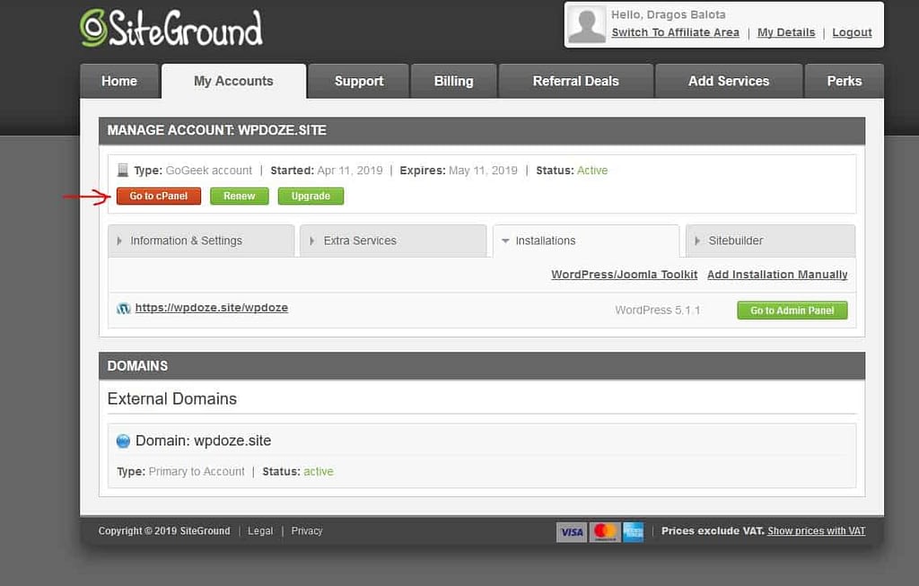Click the 'External Domains' heading
Image resolution: width=919 pixels, height=586 pixels.
coord(172,399)
